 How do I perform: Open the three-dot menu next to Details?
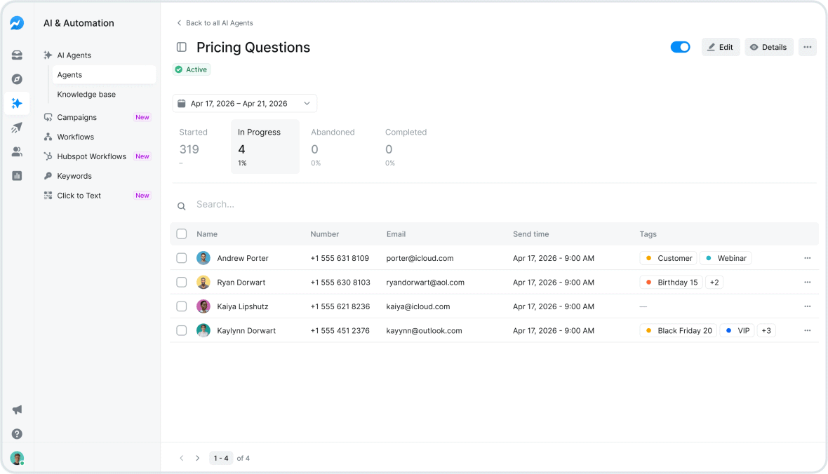[807, 47]
